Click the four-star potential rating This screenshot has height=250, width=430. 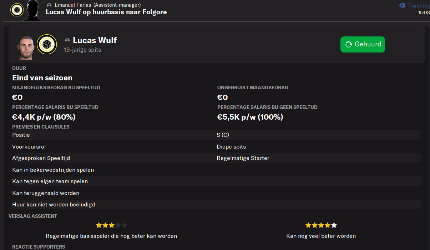coord(321,225)
